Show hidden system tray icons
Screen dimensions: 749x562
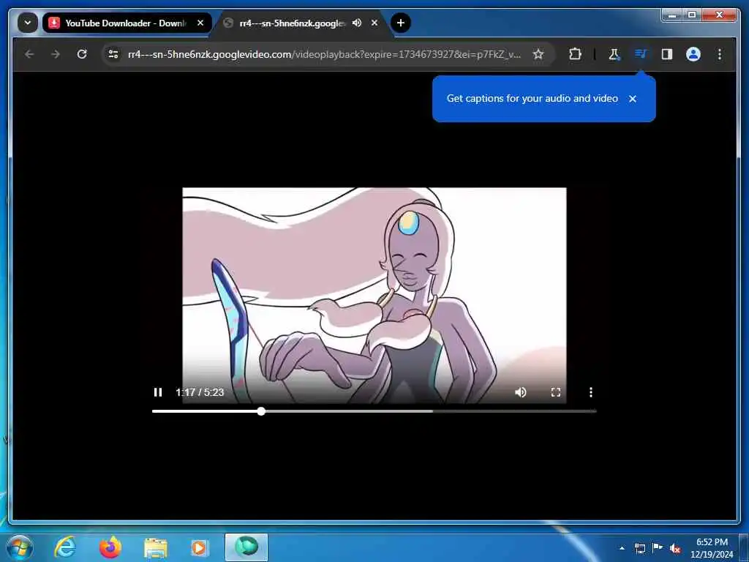click(622, 548)
